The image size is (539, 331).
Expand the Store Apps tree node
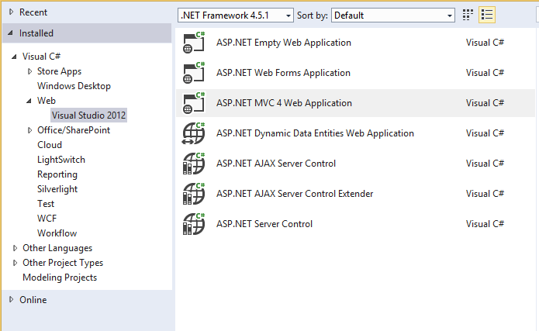click(30, 71)
